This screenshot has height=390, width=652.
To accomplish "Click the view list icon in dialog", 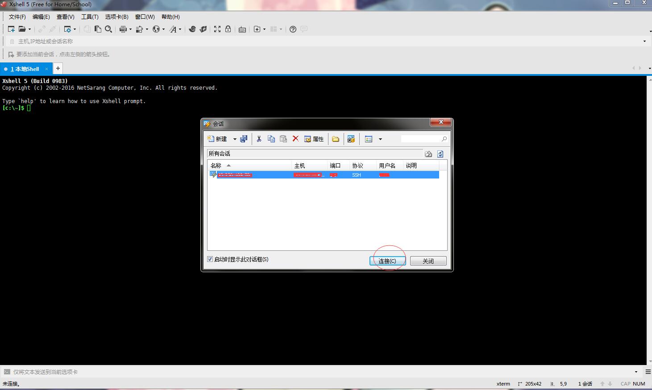I will [x=369, y=139].
